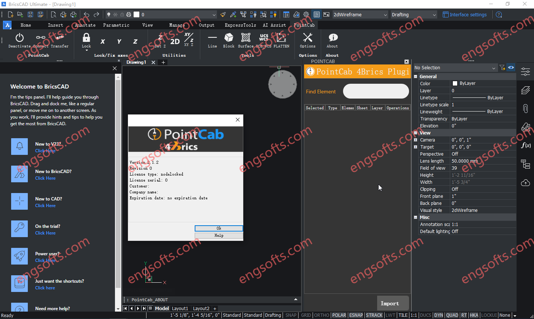Screen dimensions: 534x319
Task: Click Help in the PointCab dialog
Action: pyautogui.click(x=219, y=236)
